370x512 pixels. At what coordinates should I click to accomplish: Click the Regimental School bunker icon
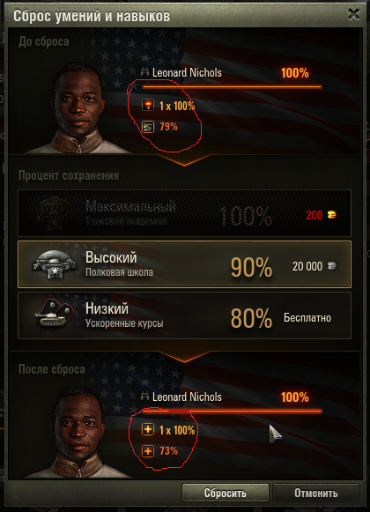[54, 264]
